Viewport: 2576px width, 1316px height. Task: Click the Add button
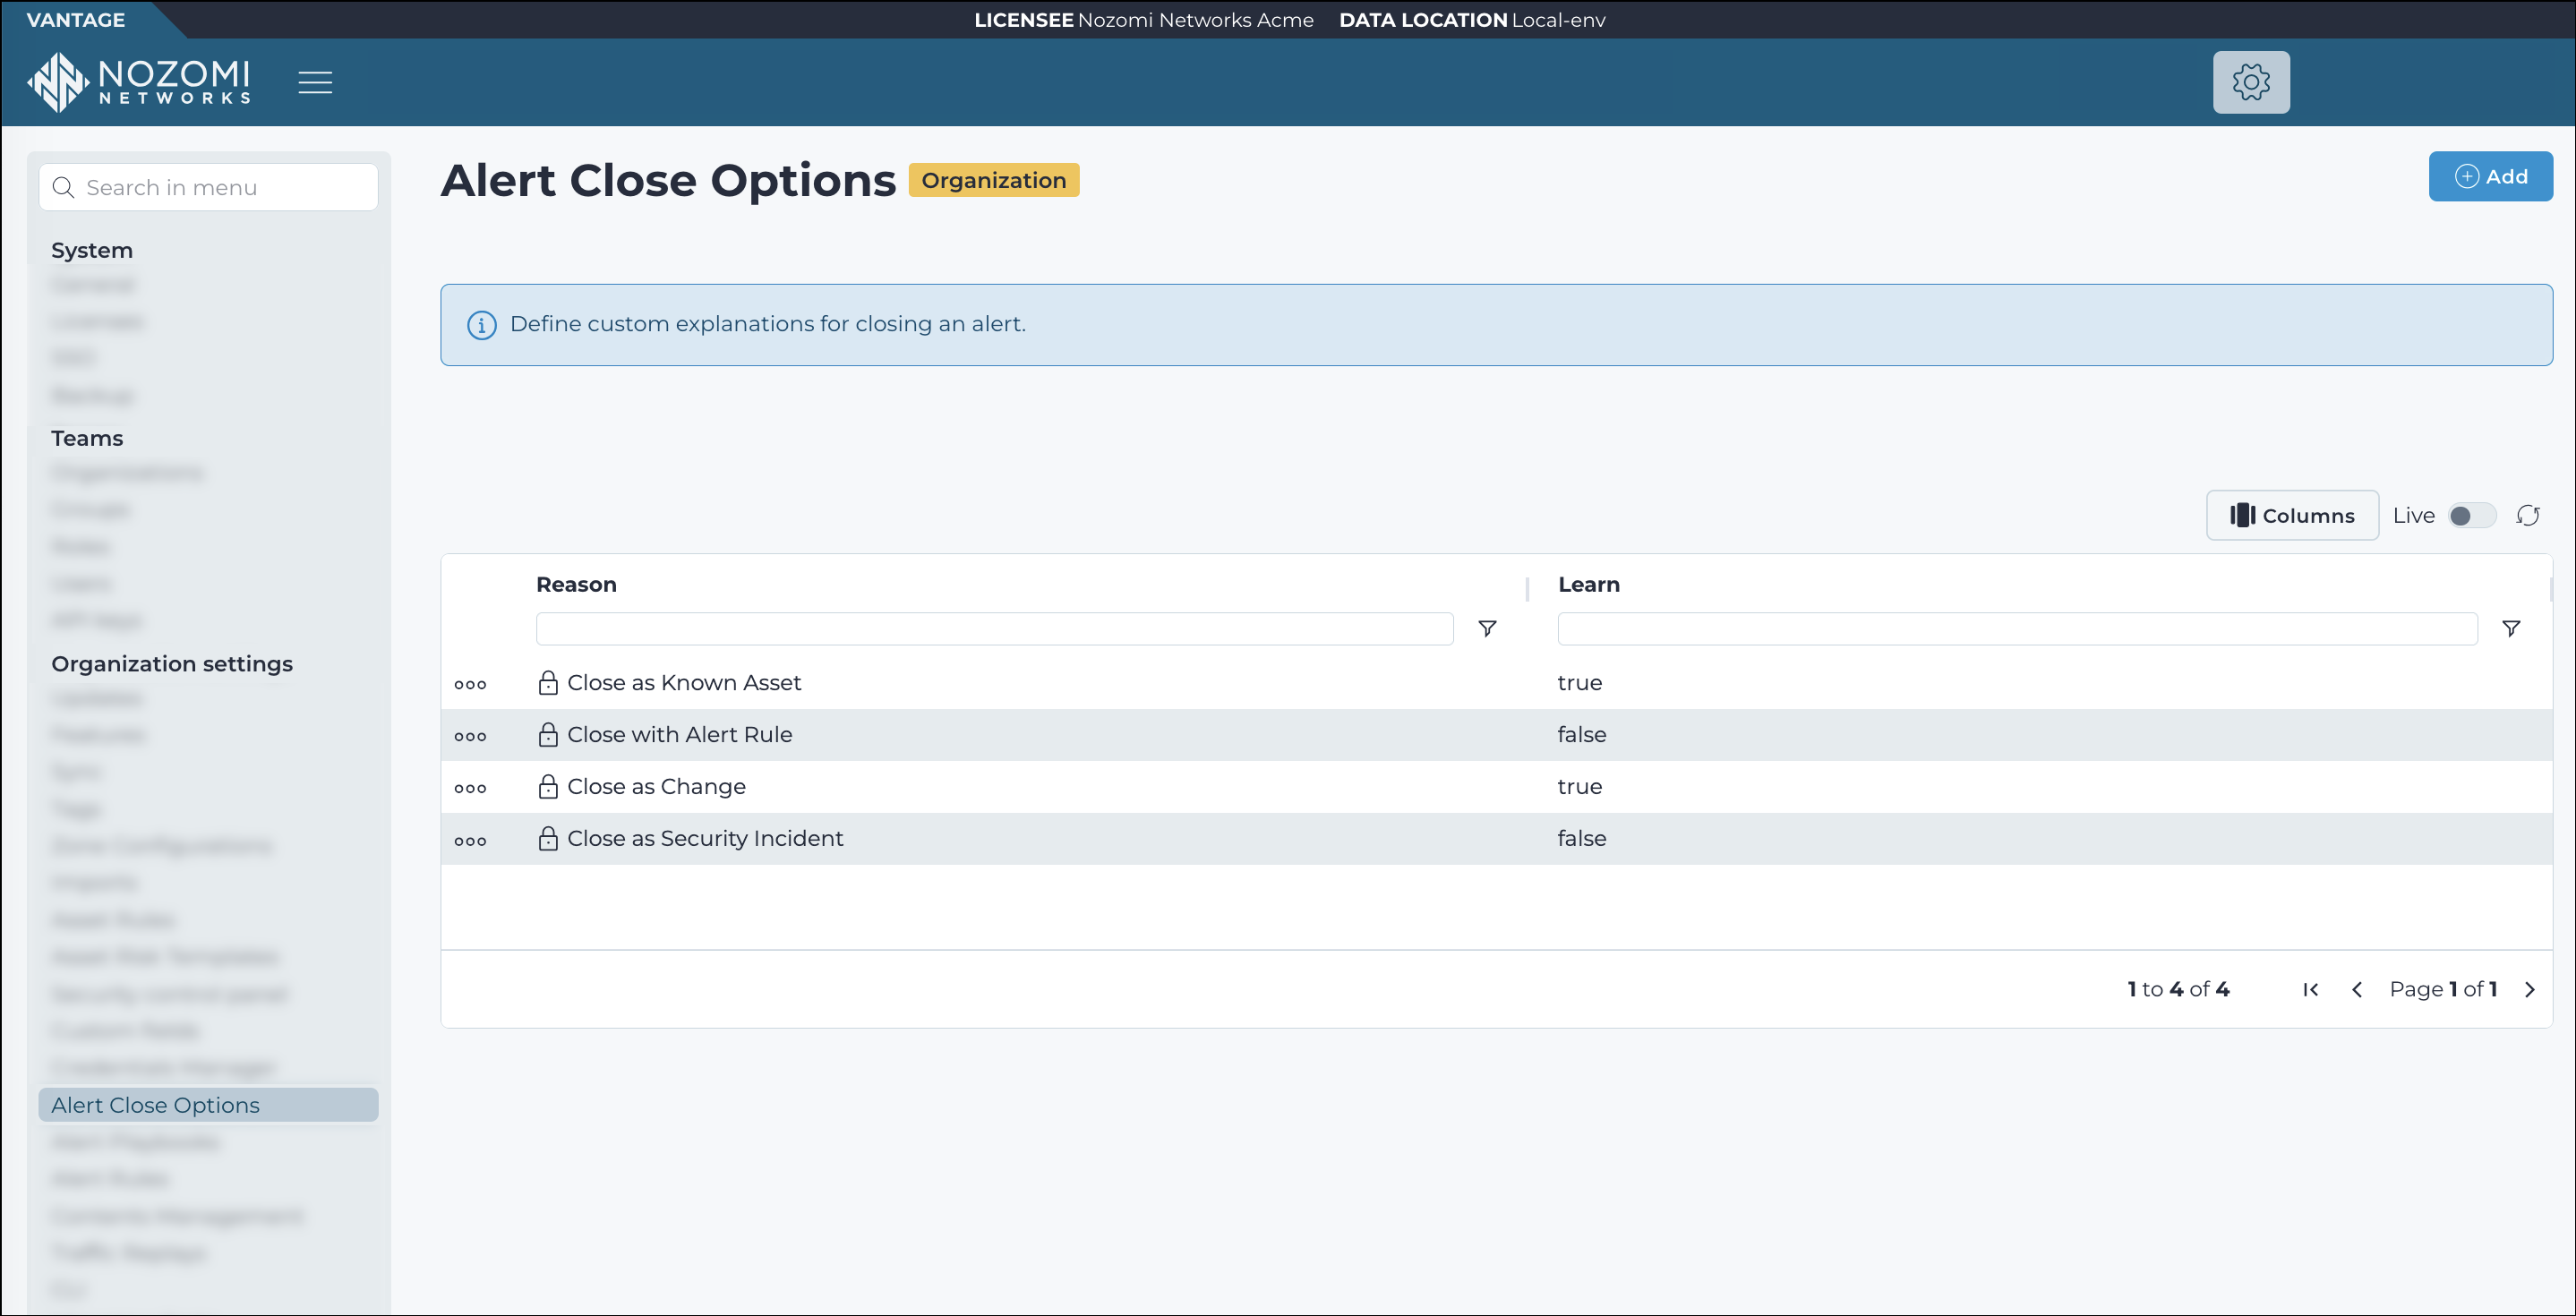[2490, 177]
